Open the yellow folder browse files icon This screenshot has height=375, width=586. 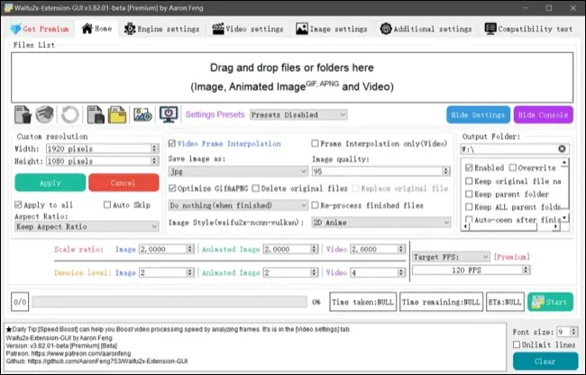[117, 114]
